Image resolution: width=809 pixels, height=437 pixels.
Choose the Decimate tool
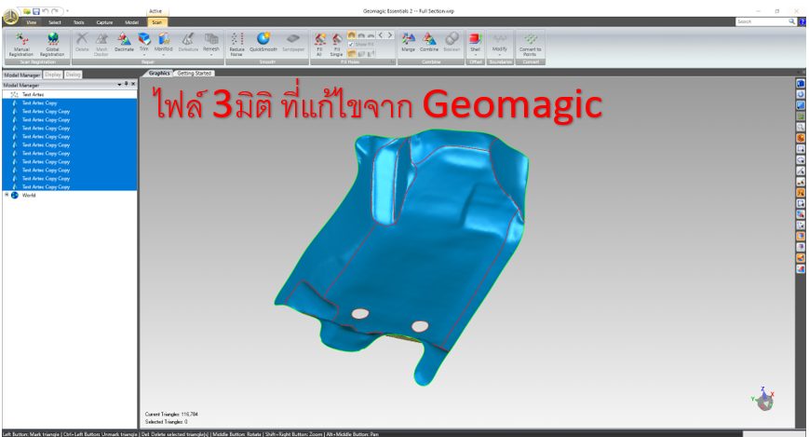[x=124, y=42]
